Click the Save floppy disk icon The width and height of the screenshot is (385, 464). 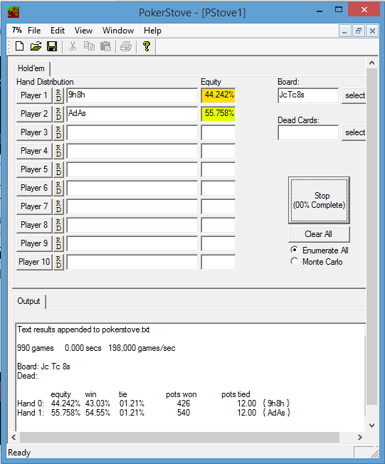pyautogui.click(x=52, y=46)
